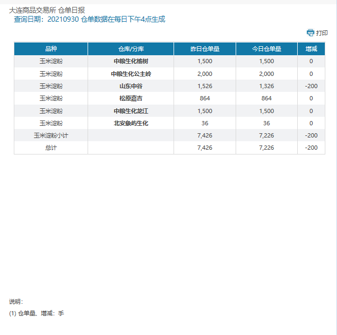Select warehouse 松原嘉吉

pyautogui.click(x=131, y=98)
